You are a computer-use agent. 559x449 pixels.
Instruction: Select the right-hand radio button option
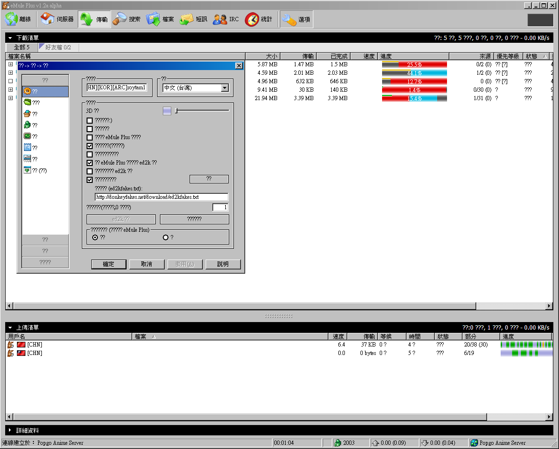click(165, 237)
